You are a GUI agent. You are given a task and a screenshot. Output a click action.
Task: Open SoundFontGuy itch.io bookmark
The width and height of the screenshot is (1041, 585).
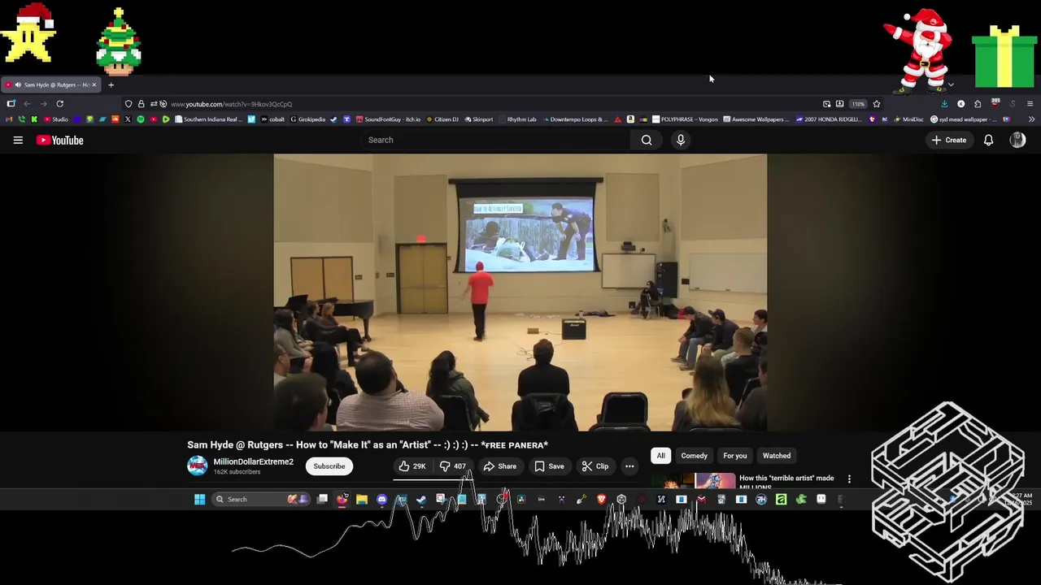pyautogui.click(x=388, y=119)
